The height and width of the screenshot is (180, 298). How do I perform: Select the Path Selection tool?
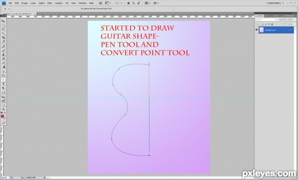pyautogui.click(x=3, y=89)
